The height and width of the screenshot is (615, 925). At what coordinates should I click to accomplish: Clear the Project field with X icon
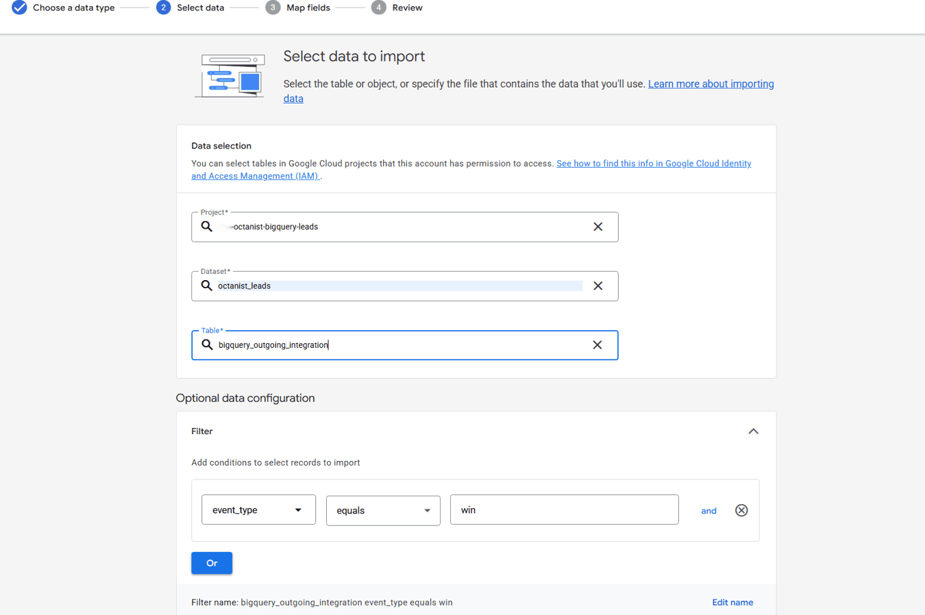[597, 227]
